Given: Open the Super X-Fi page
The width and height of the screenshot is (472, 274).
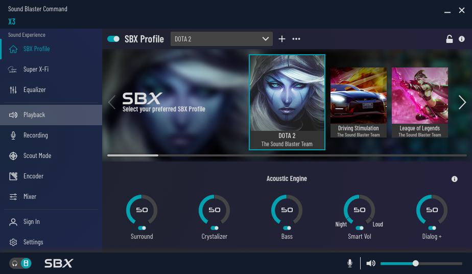Looking at the screenshot, I should coord(51,70).
